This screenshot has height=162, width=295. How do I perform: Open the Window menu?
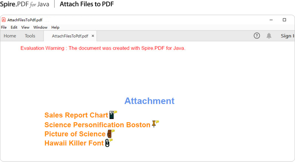pyautogui.click(x=40, y=27)
